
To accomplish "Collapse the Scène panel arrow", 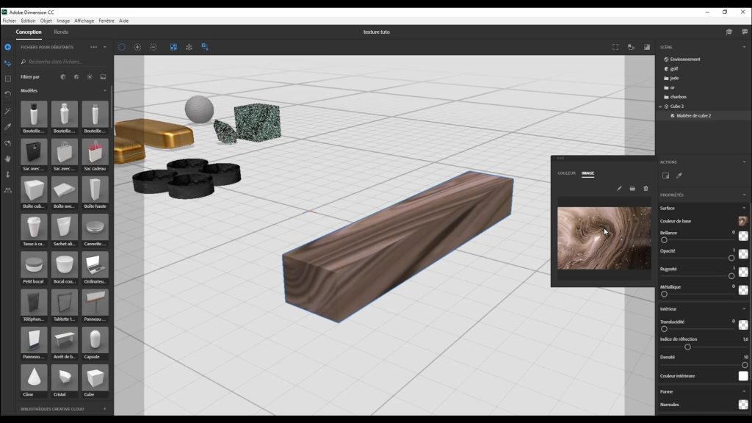I will click(745, 47).
